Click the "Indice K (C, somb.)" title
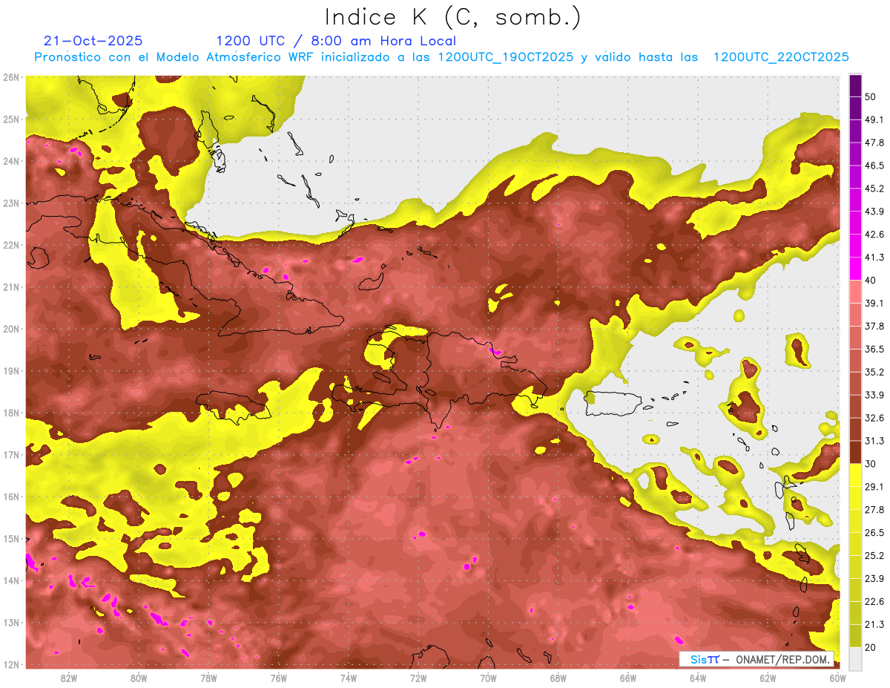 [x=453, y=17]
